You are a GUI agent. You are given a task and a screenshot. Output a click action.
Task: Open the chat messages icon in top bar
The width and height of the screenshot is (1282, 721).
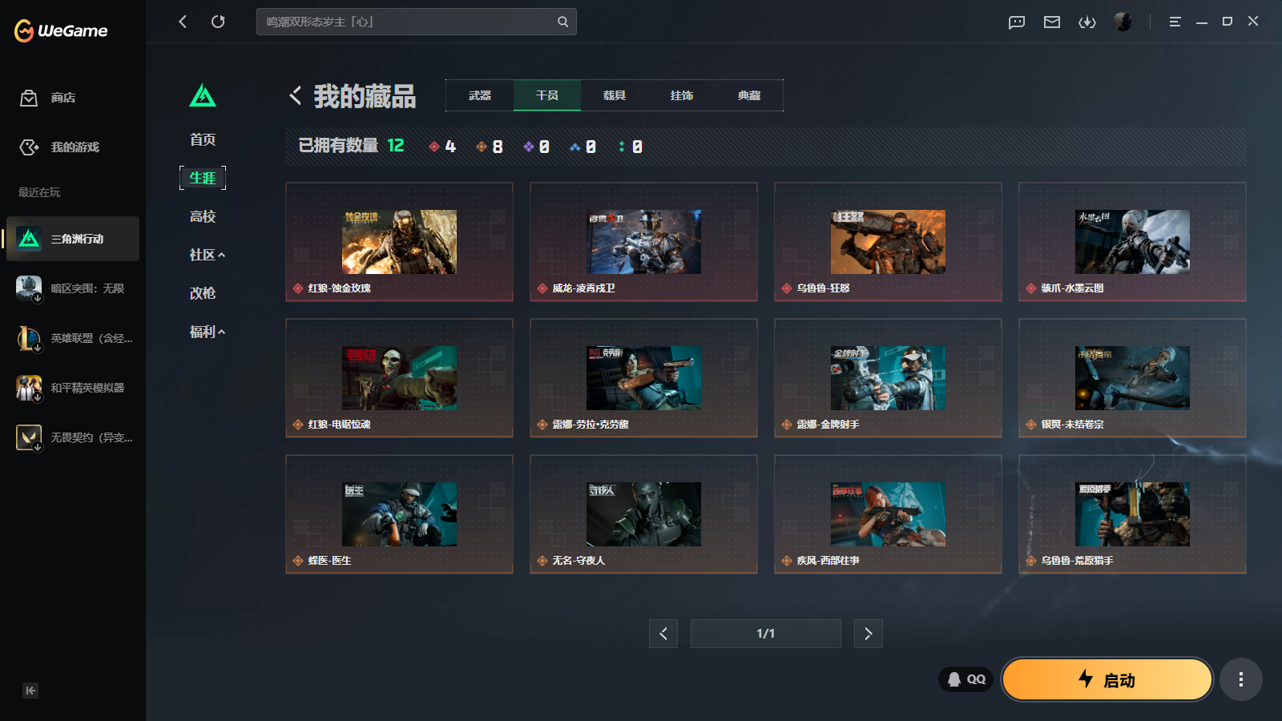coord(1017,22)
